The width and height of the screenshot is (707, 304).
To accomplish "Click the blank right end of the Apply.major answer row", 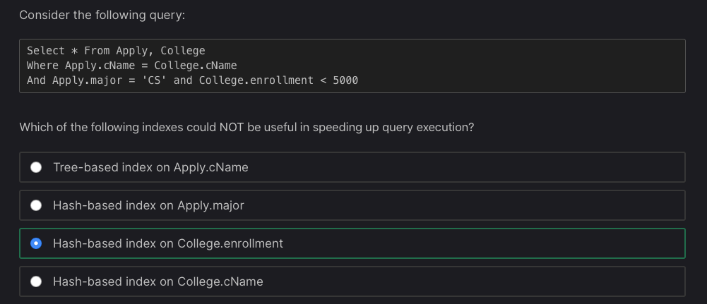I will point(565,205).
